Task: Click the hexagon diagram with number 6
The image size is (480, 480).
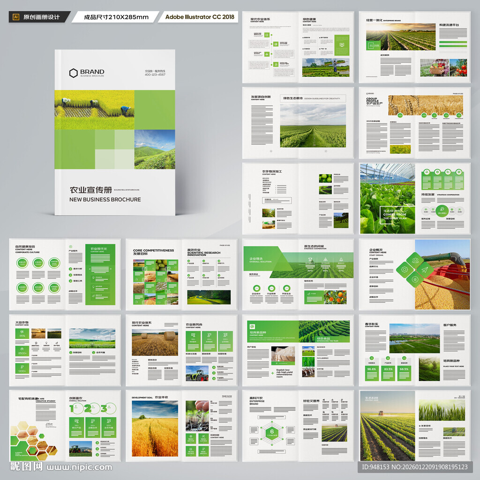Action: coord(271,433)
